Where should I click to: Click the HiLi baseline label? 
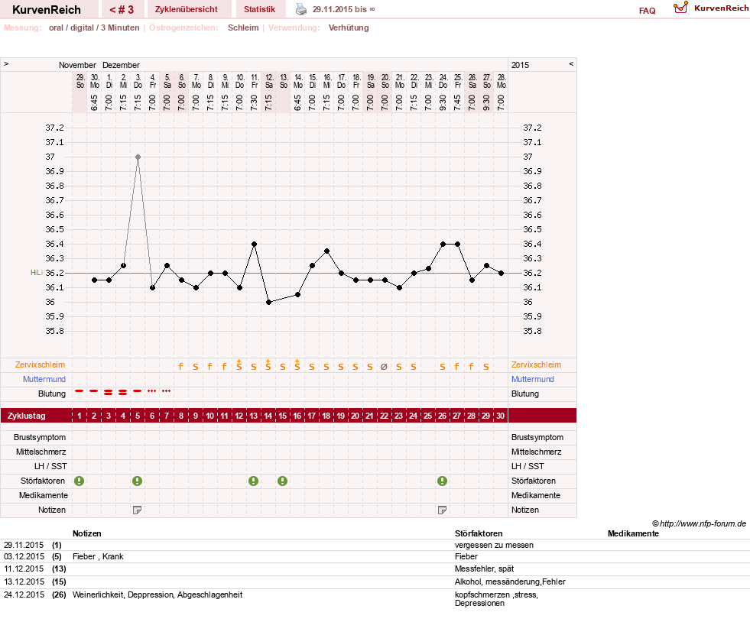click(x=37, y=273)
